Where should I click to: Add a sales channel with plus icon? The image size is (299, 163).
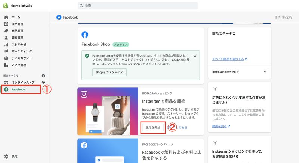tap(43, 76)
